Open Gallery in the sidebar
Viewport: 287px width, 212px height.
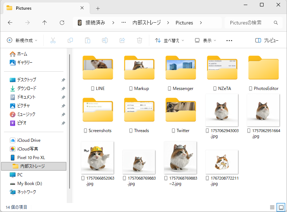[x=21, y=63]
